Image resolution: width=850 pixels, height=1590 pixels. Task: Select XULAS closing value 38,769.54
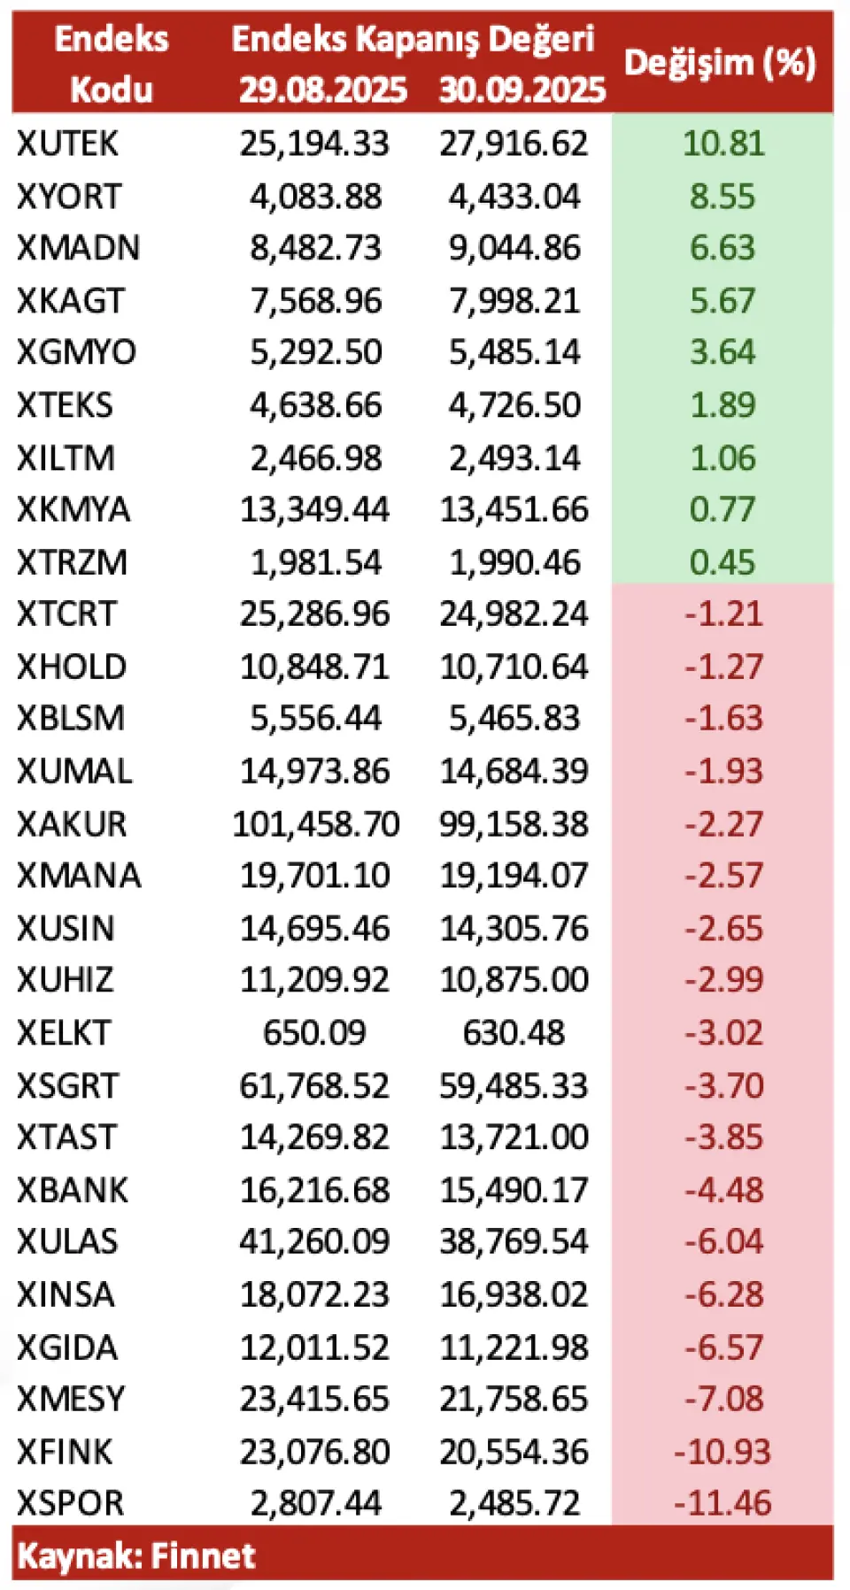(514, 1241)
